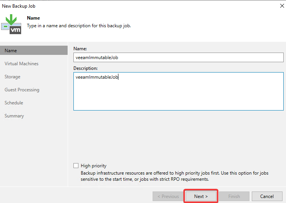This screenshot has height=203, width=286.
Task: Click the High priority label text
Action: tap(93, 166)
